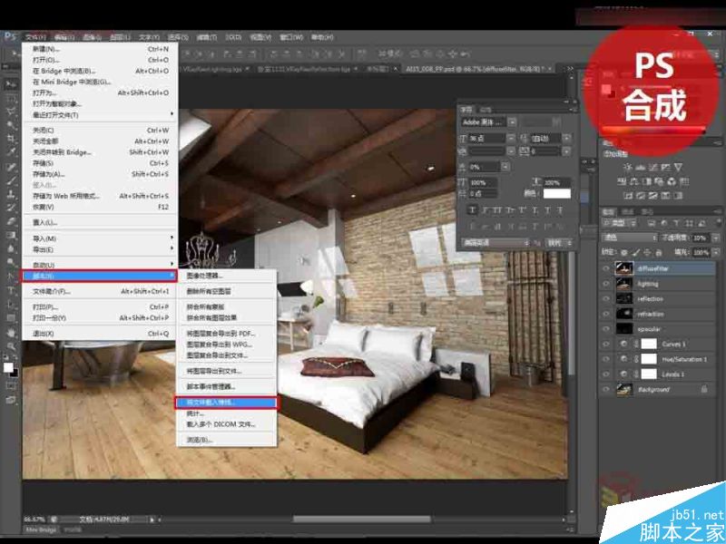Select the Hand tool
Image resolution: width=726 pixels, height=544 pixels.
coord(11,333)
